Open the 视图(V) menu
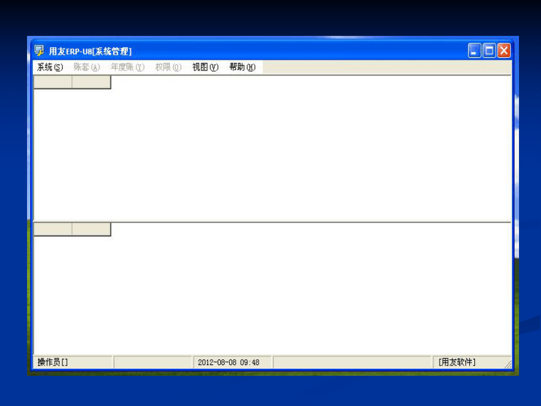Viewport: 541px width, 406px height. (x=205, y=67)
